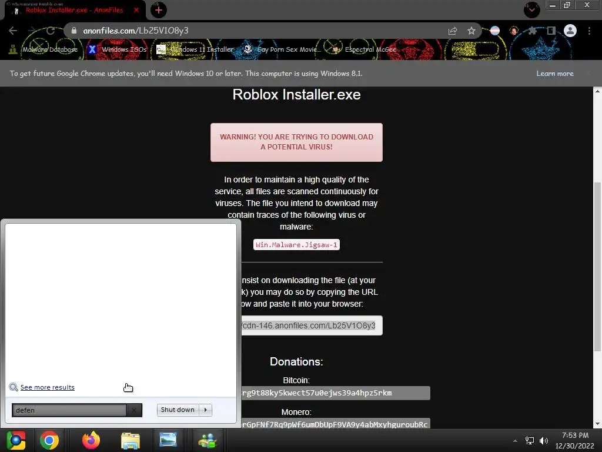Open Windows ISOs bookmark
Viewport: 602px width, 452px height.
[x=117, y=49]
